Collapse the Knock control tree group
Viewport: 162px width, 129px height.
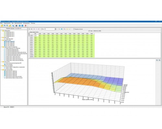click(1, 62)
